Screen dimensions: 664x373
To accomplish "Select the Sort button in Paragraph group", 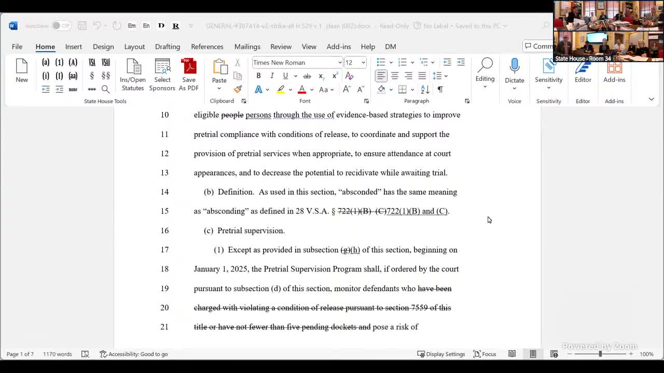I will pos(425,89).
